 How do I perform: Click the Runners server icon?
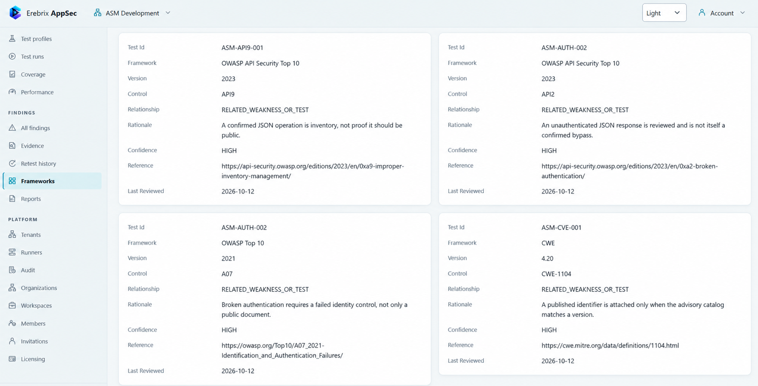pyautogui.click(x=12, y=252)
